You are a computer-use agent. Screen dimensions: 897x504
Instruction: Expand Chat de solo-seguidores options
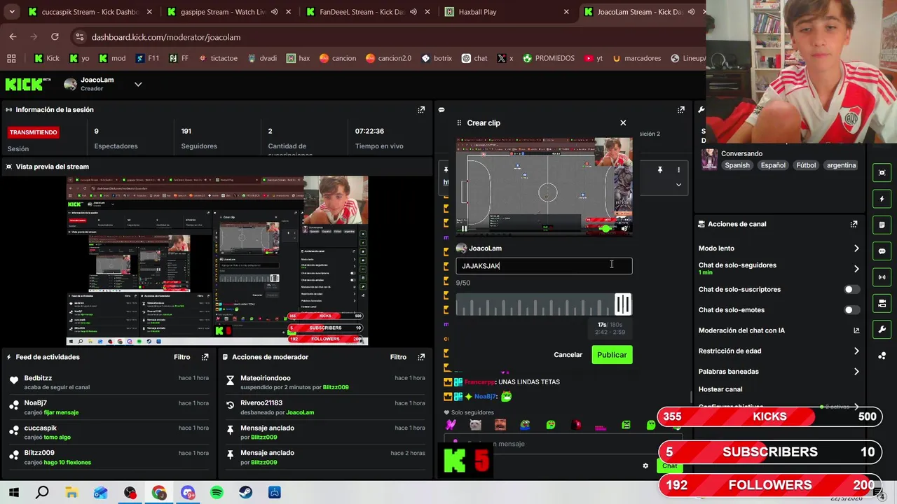[856, 269]
